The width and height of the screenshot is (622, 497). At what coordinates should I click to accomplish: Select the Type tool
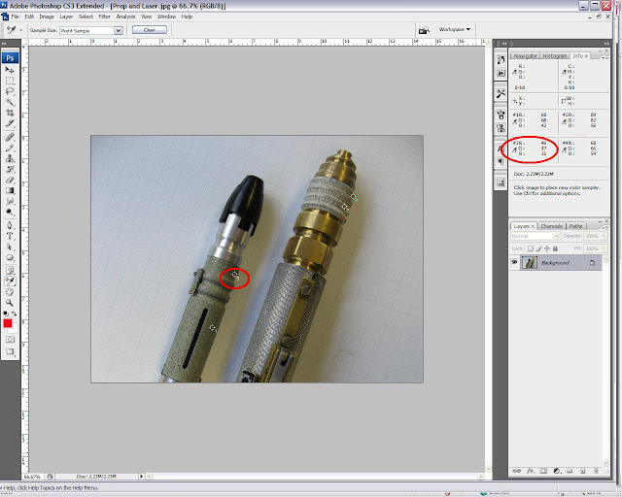(10, 236)
